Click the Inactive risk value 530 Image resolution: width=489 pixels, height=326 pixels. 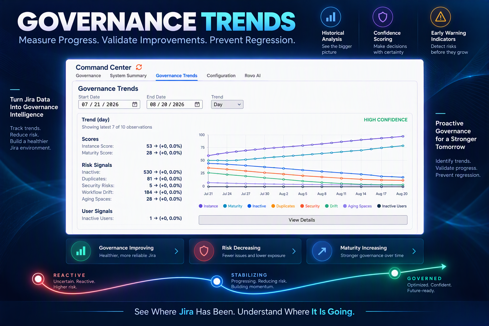pos(148,172)
